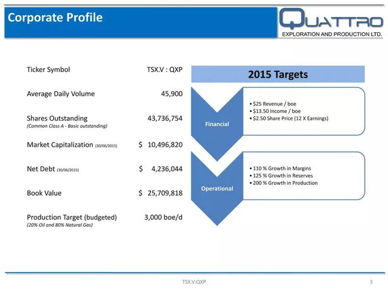This screenshot has width=388, height=291.
Task: Click the 20% Oil and 80% Natural Gas note
Action: (x=59, y=225)
